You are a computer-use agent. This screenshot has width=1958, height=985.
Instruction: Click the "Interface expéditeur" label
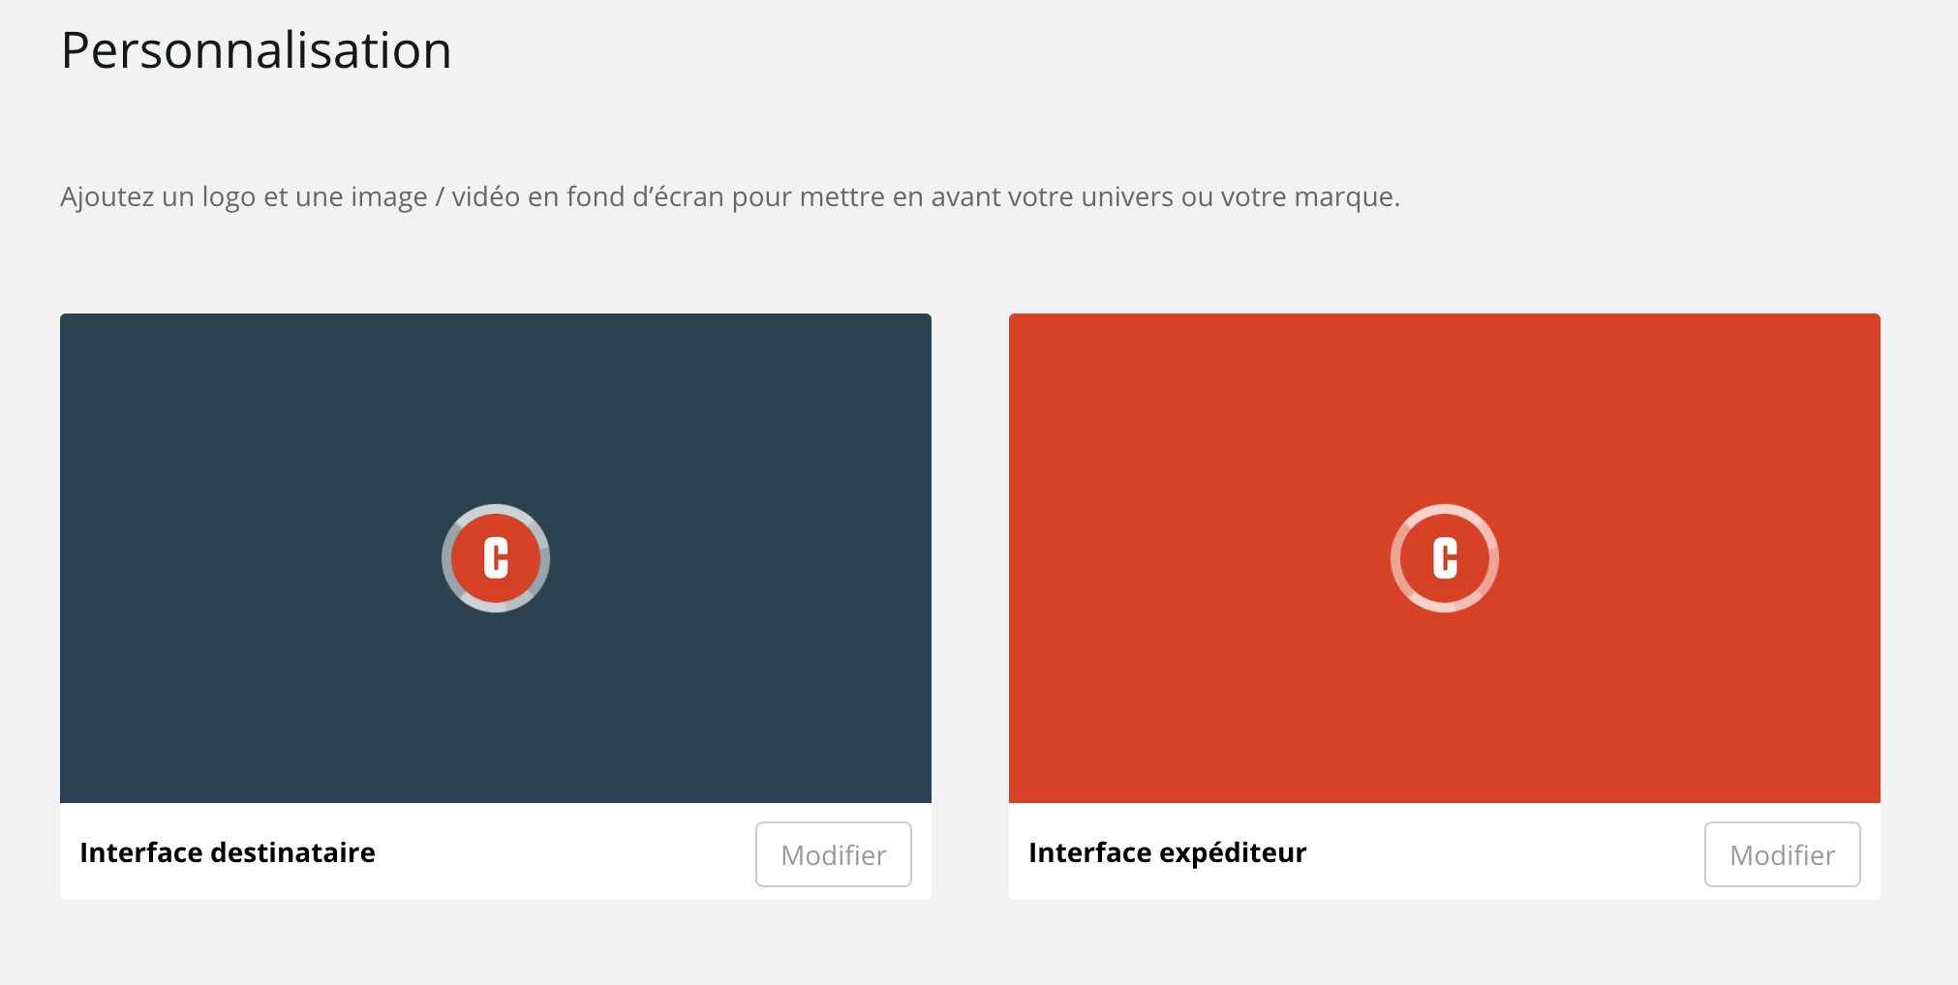coord(1167,852)
